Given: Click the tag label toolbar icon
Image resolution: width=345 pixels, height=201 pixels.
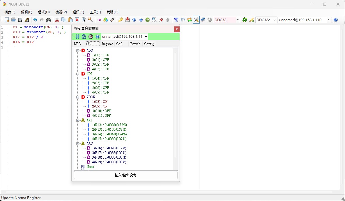Looking at the screenshot, I should [112, 20].
